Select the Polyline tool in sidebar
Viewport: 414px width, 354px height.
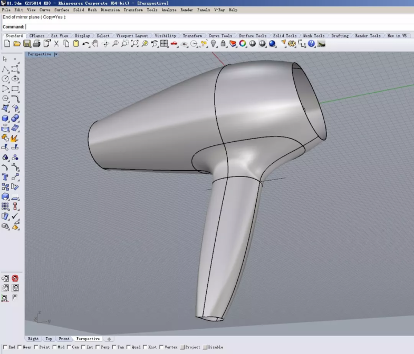coord(5,69)
